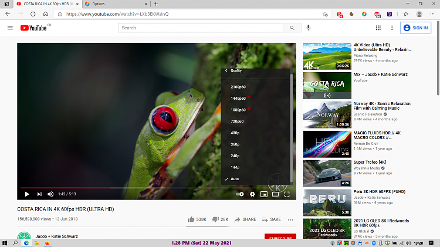Enter full screen mode

(x=287, y=194)
